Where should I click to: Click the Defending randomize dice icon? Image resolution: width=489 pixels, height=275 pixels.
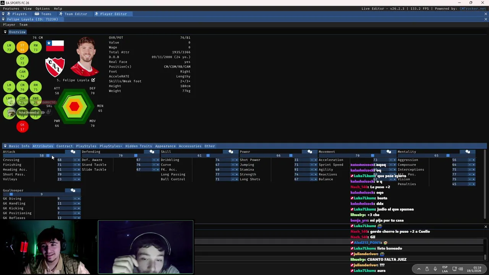152,152
